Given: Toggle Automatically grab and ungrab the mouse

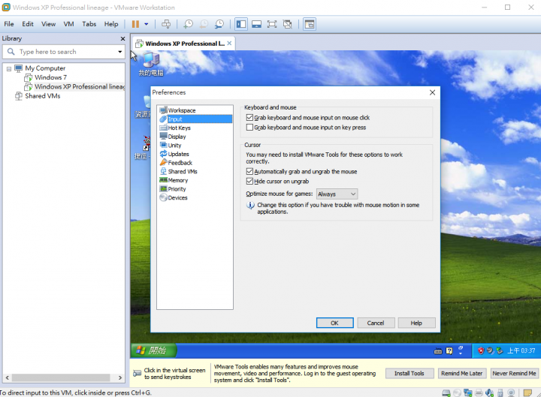Looking at the screenshot, I should tap(249, 171).
